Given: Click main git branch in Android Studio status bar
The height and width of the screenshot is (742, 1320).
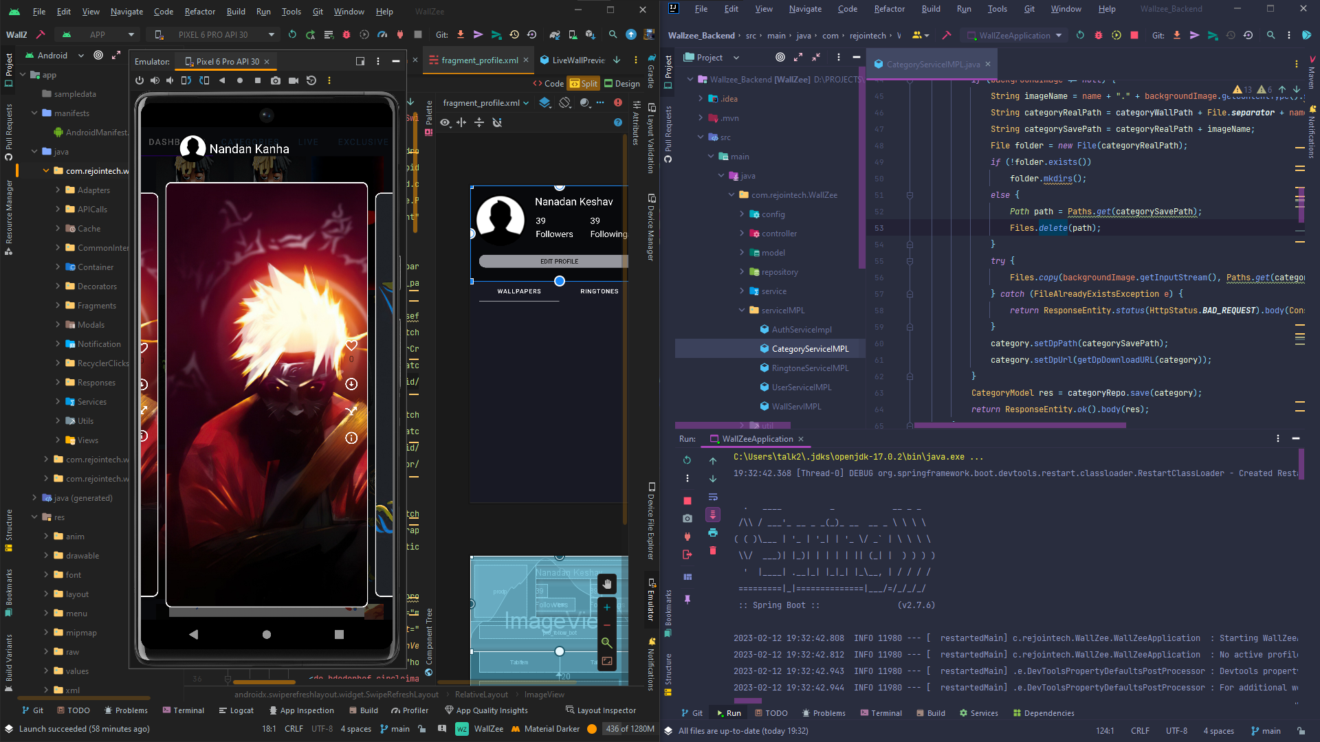Looking at the screenshot, I should pos(395,729).
